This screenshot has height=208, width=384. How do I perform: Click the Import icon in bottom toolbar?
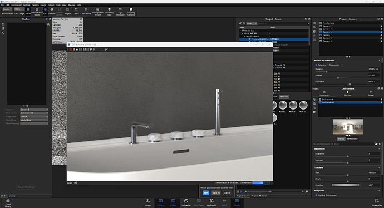pyautogui.click(x=147, y=202)
